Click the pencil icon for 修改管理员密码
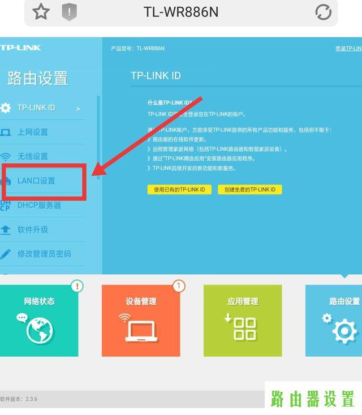 click(x=5, y=254)
